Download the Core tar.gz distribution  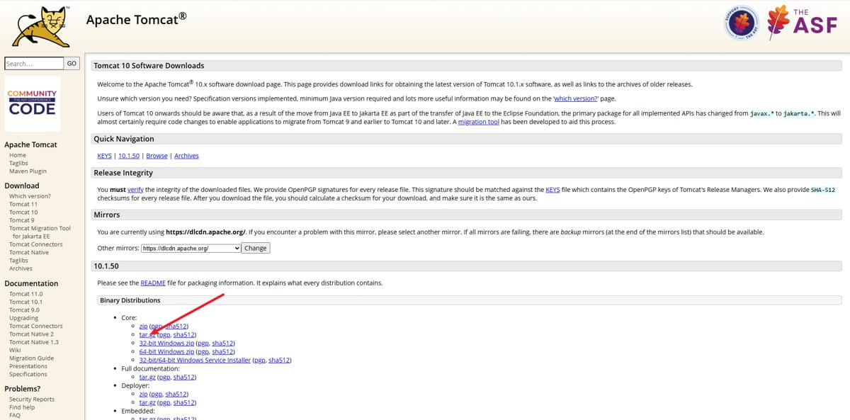147,334
